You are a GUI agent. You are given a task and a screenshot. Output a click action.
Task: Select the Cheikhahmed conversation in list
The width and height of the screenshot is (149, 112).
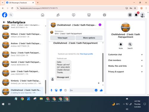(x=22, y=91)
